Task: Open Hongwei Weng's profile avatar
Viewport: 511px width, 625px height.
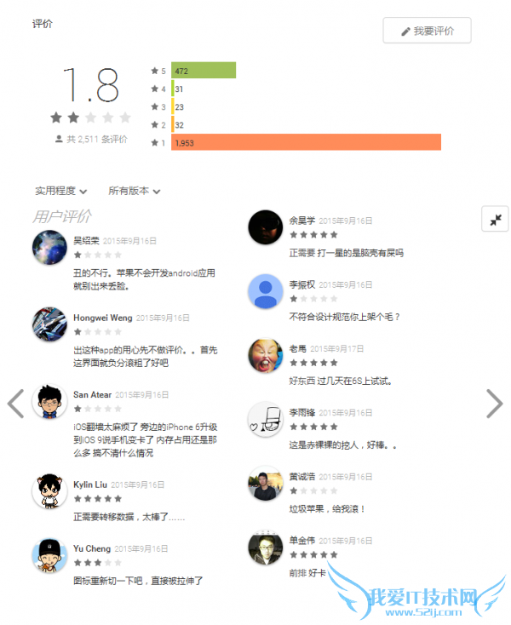Action: click(x=50, y=324)
